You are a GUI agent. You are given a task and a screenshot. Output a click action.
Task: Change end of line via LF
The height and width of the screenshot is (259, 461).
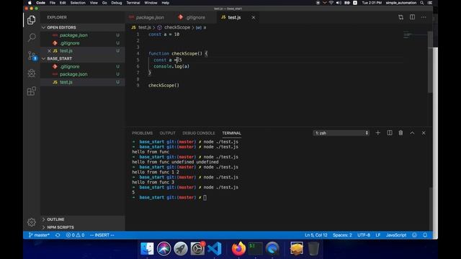click(378, 235)
